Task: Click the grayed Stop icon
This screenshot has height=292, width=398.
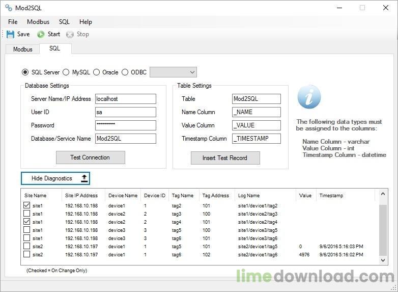Action: 70,34
